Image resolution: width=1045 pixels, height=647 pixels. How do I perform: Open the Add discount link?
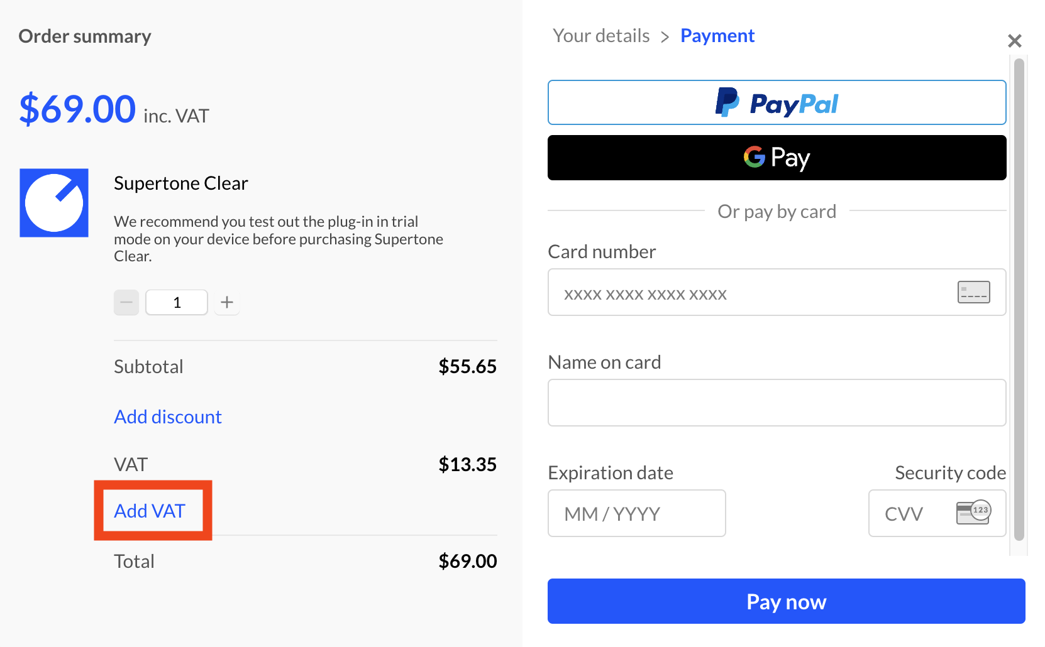pyautogui.click(x=168, y=417)
